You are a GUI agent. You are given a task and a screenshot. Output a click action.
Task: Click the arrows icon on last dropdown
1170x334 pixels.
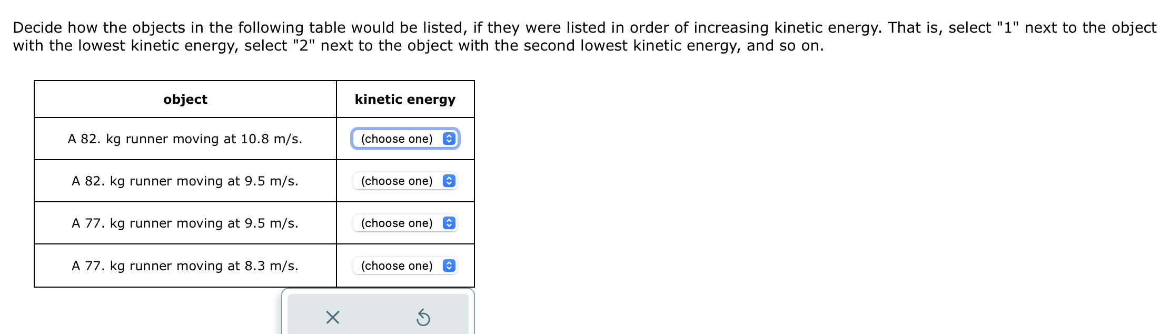(x=448, y=266)
